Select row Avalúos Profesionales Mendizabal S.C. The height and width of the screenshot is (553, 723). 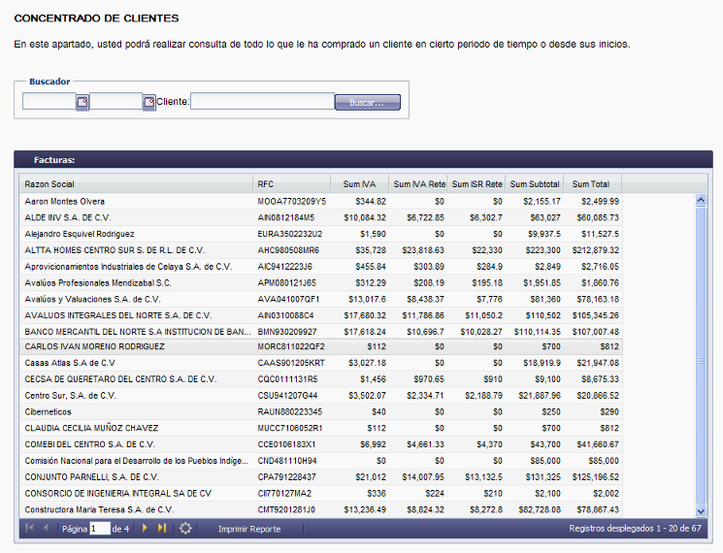321,283
